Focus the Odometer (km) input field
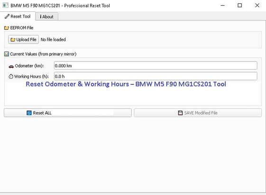The width and height of the screenshot is (266, 195). click(x=156, y=65)
